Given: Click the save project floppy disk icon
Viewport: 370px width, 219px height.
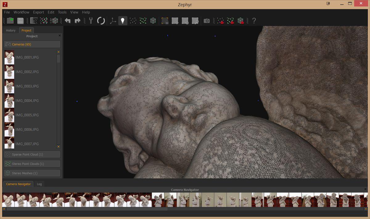Looking at the screenshot, I should [x=20, y=21].
